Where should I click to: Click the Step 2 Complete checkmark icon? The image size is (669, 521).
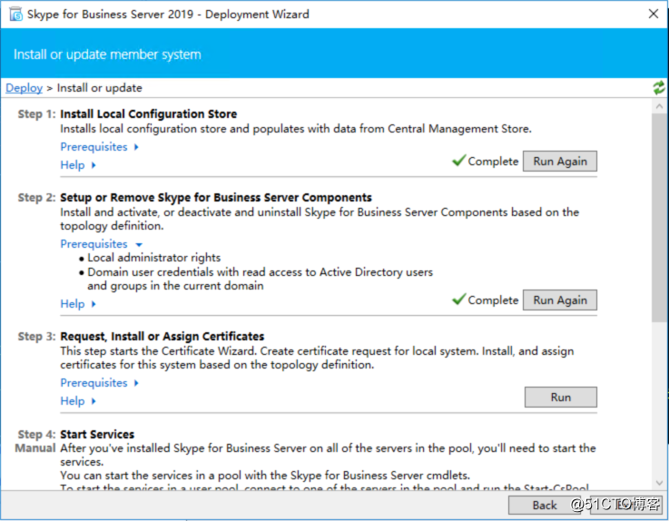pos(459,300)
